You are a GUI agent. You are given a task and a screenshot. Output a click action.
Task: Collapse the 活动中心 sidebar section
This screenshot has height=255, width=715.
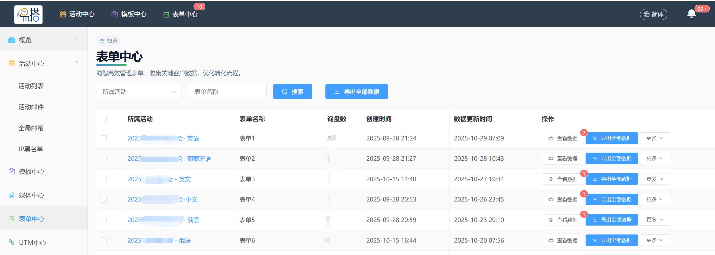(x=77, y=62)
